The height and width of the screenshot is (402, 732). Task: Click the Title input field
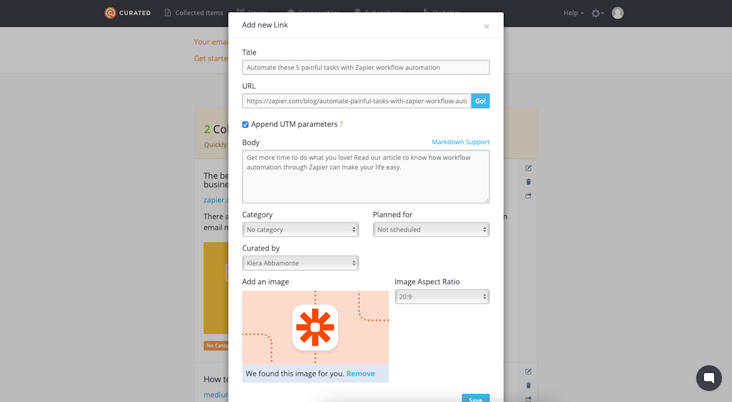pyautogui.click(x=366, y=68)
